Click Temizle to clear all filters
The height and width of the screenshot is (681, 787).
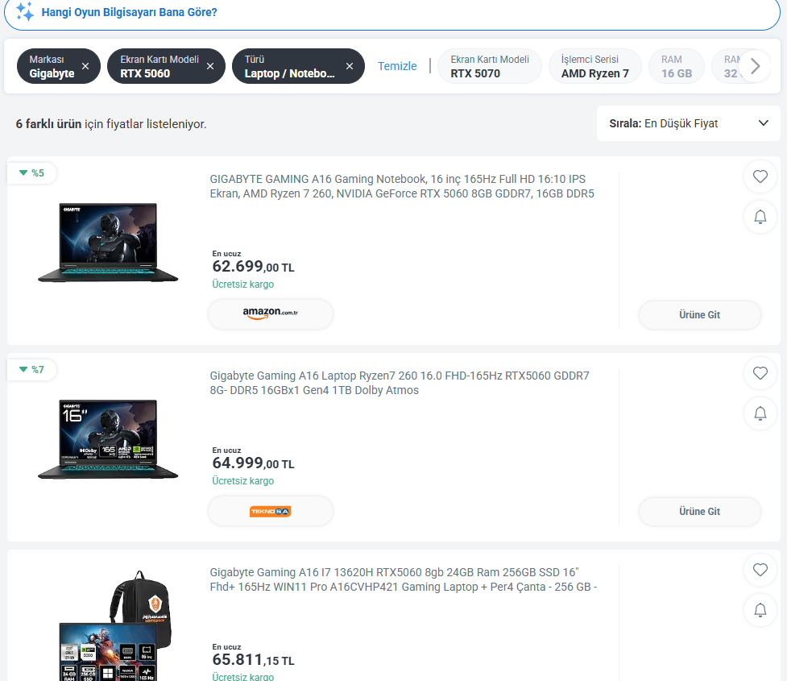[x=397, y=66]
